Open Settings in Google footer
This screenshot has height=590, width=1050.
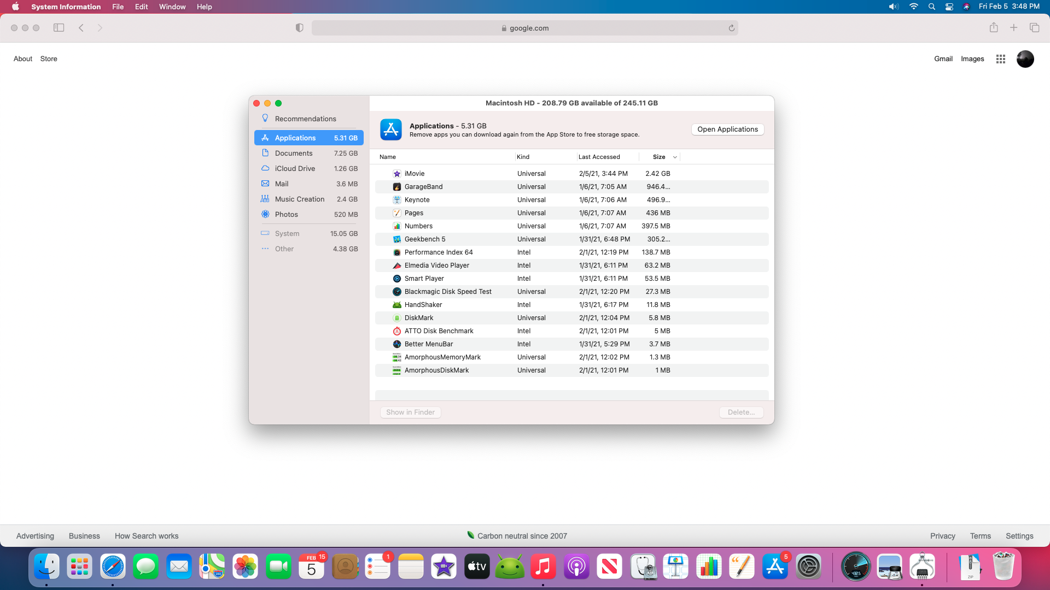pos(1019,536)
